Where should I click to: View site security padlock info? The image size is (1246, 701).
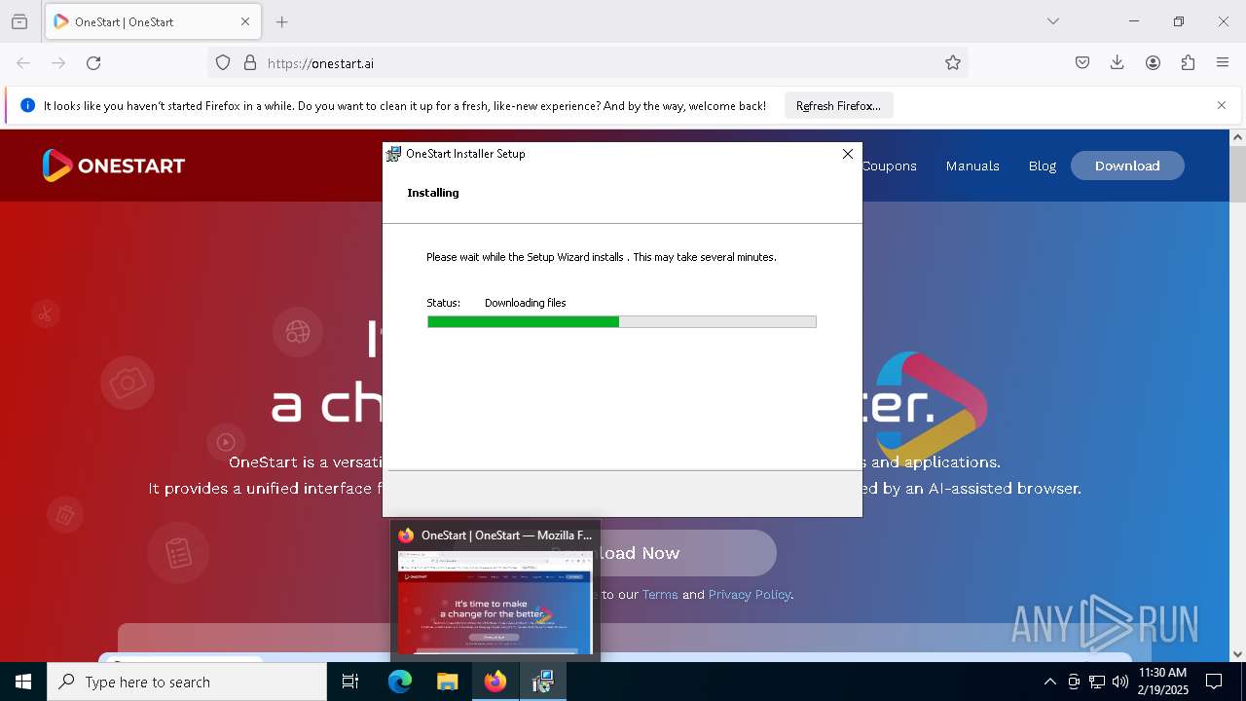(250, 63)
